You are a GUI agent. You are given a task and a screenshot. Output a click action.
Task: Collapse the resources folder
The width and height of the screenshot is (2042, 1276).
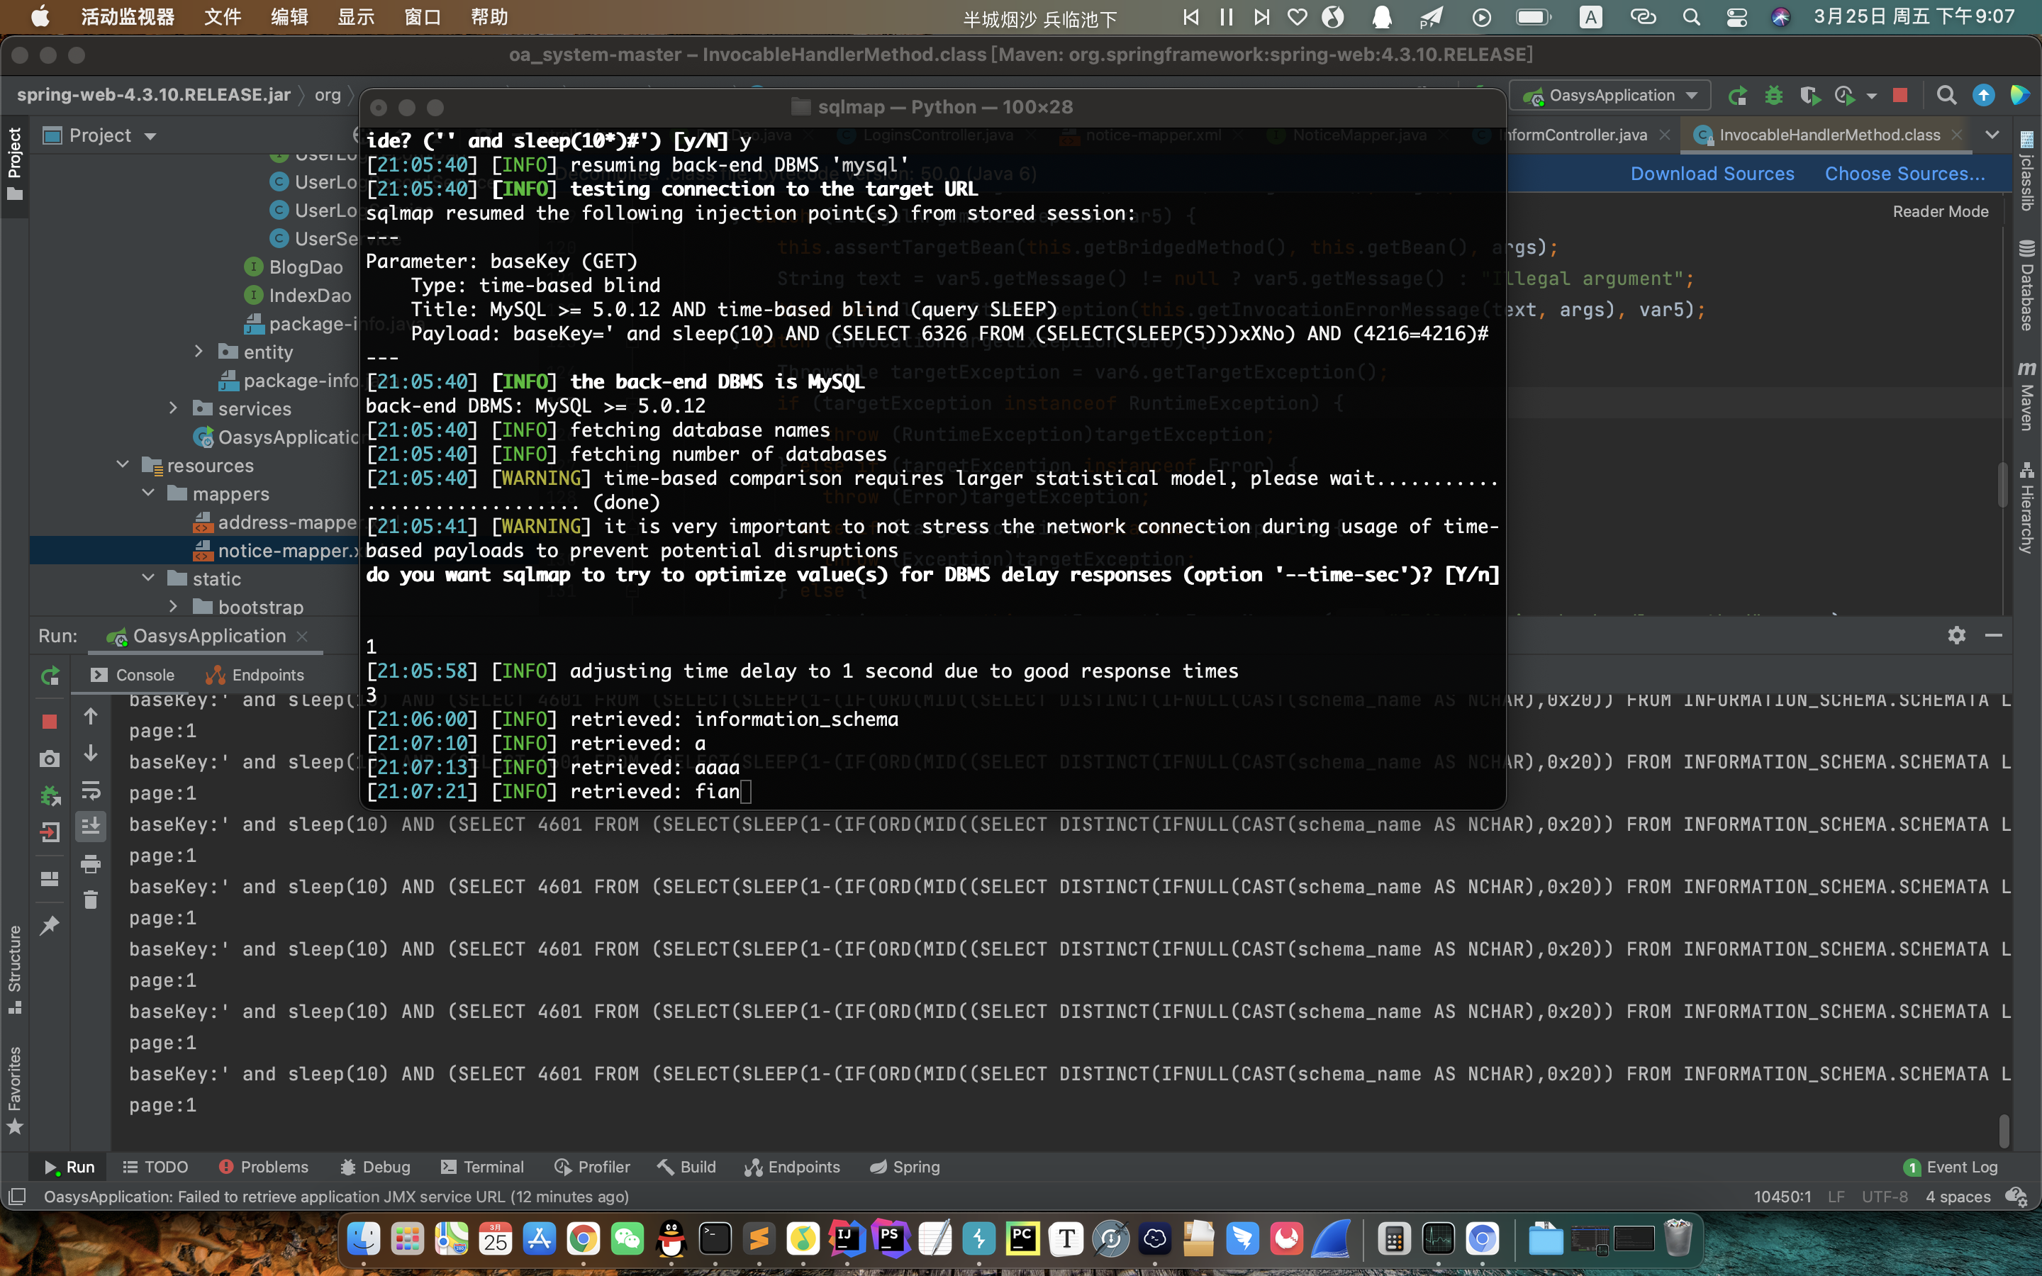[123, 465]
